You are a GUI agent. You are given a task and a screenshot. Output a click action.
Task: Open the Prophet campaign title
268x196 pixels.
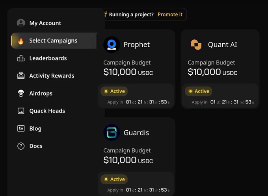[x=137, y=45]
